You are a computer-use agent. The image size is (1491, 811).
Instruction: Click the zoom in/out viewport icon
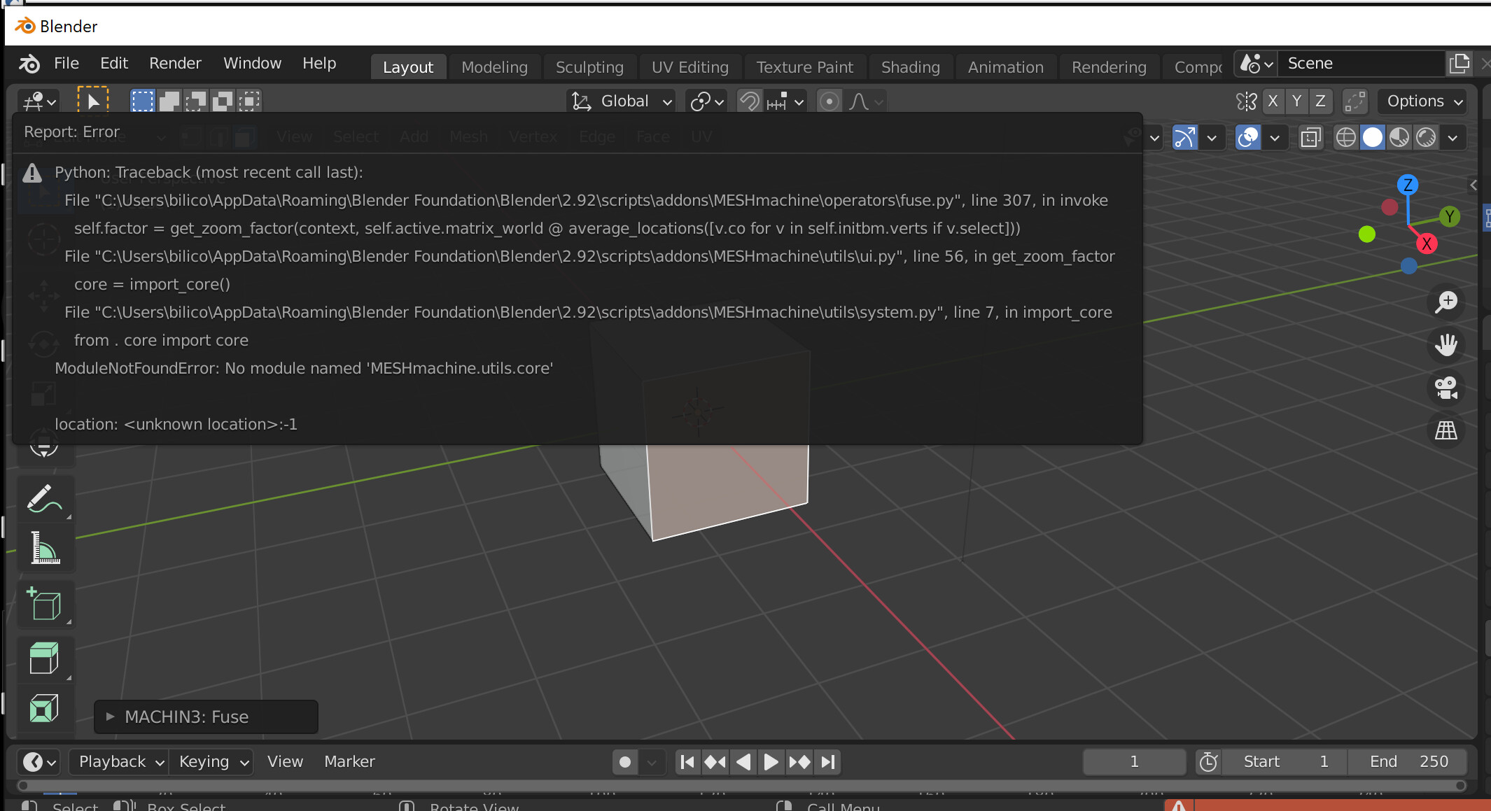click(x=1446, y=302)
